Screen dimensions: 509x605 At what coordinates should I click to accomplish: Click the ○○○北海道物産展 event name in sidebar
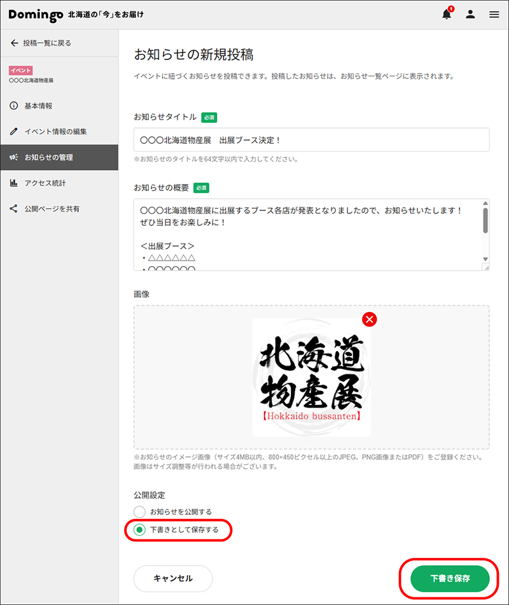[x=31, y=80]
